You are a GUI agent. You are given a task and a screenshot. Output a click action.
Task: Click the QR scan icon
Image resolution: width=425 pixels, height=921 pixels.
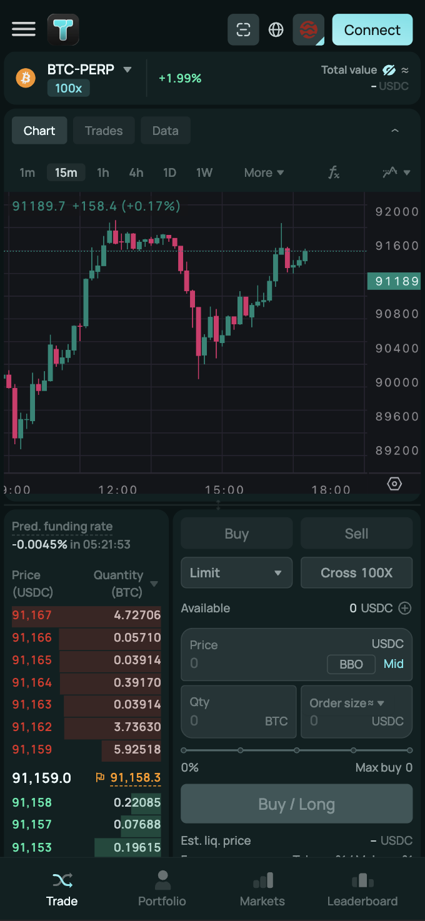pyautogui.click(x=243, y=29)
